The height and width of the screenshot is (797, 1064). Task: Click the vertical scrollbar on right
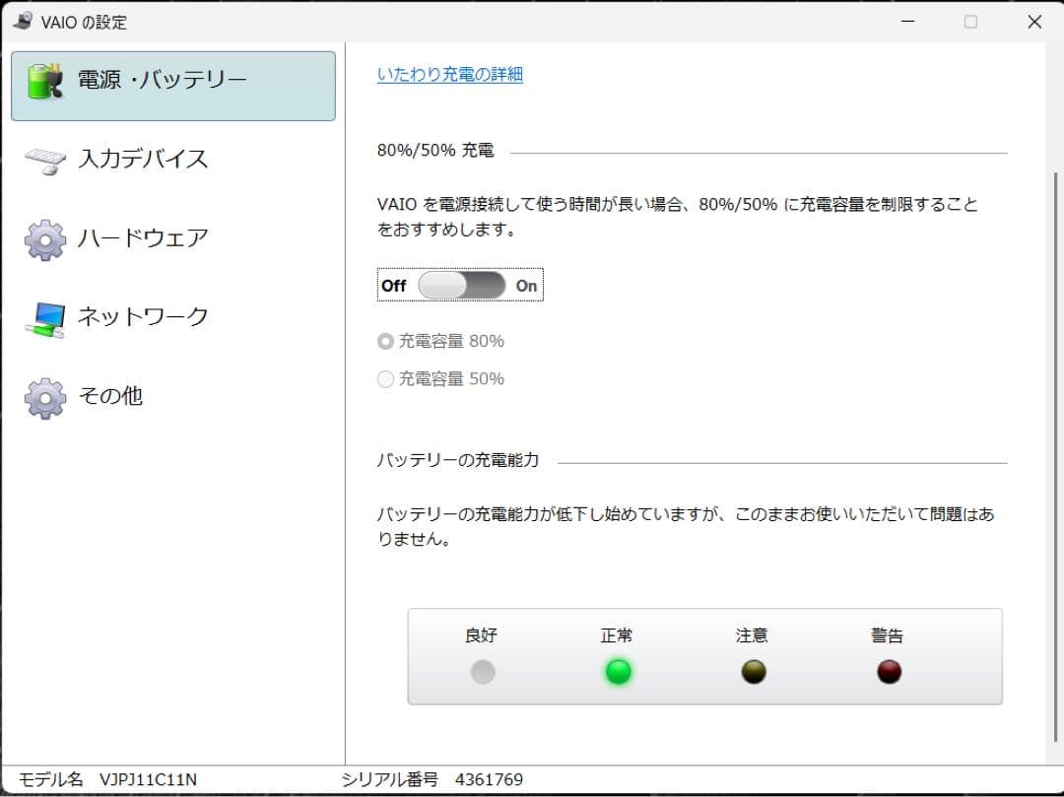(x=1054, y=456)
